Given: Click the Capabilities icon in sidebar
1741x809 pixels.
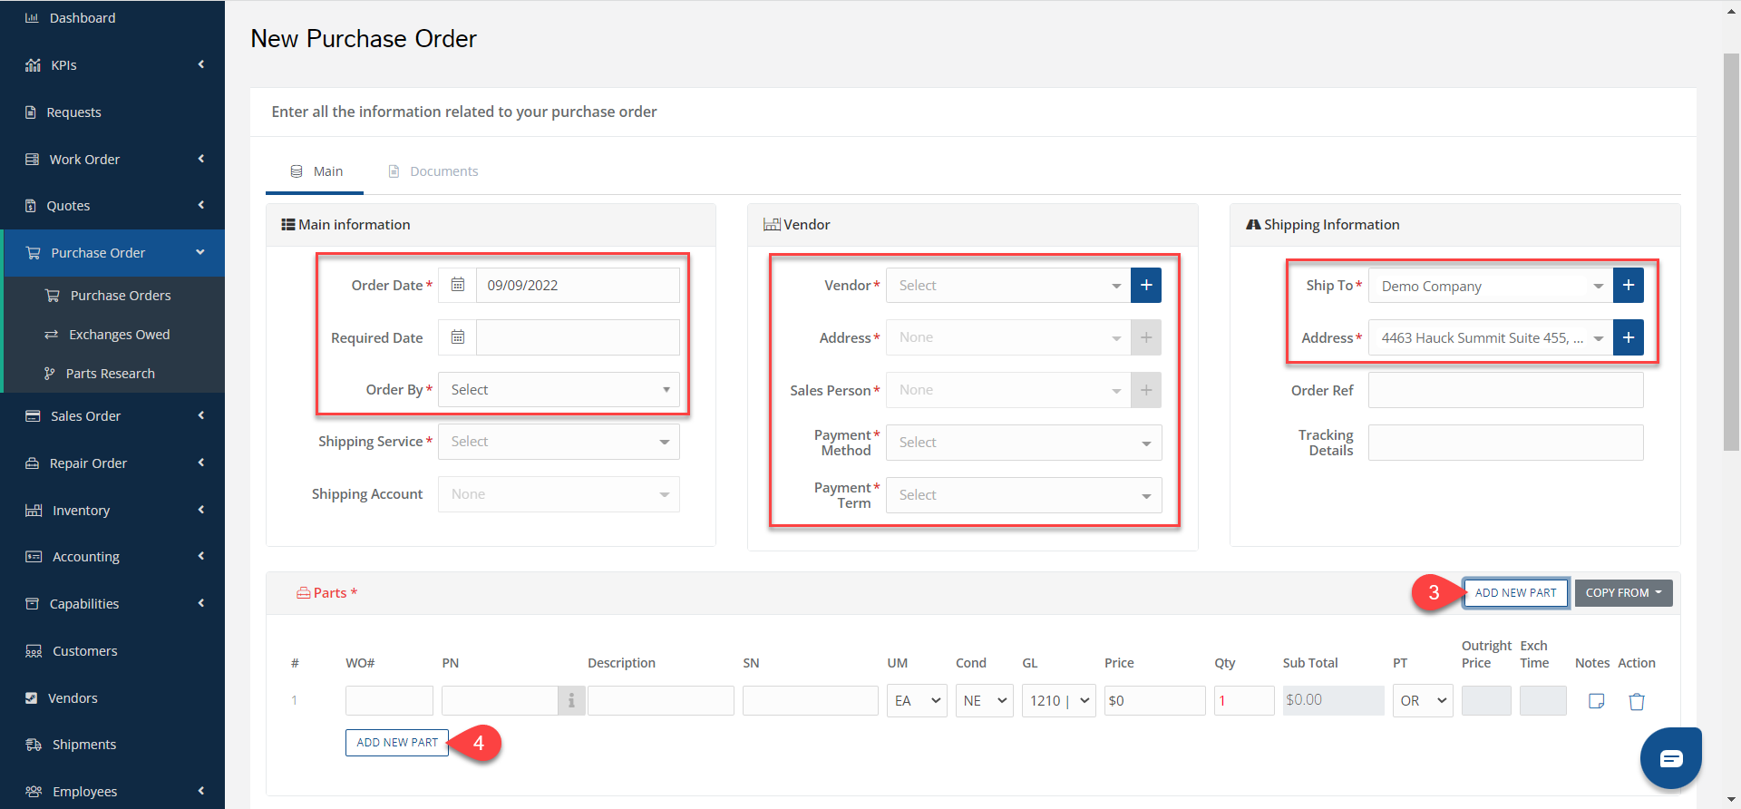Looking at the screenshot, I should pos(32,604).
